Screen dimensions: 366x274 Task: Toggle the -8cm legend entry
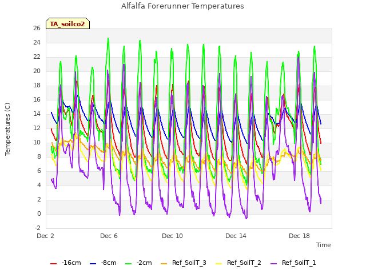point(103,263)
